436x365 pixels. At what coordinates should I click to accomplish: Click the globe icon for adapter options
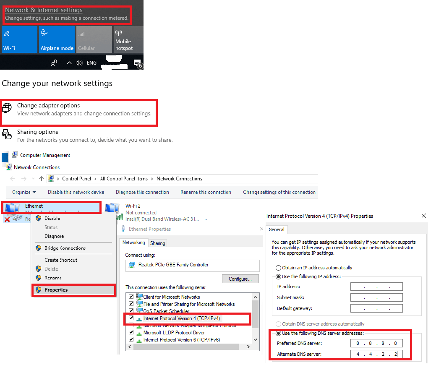tap(7, 108)
